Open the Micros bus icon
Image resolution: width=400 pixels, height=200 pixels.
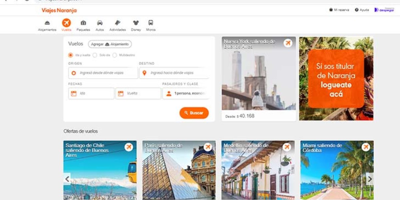coord(151,23)
